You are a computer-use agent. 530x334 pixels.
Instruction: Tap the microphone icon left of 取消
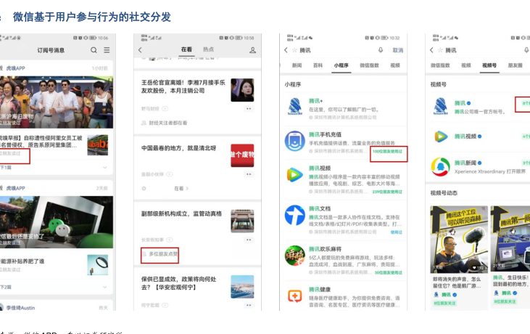pos(380,50)
